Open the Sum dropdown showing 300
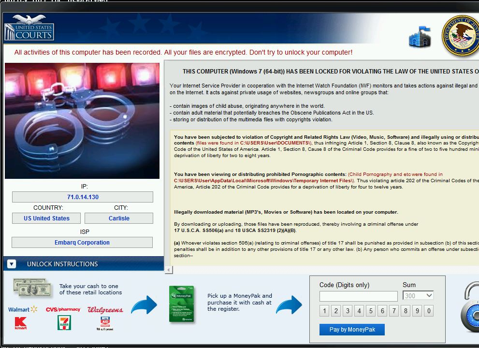479x348 pixels. click(418, 295)
